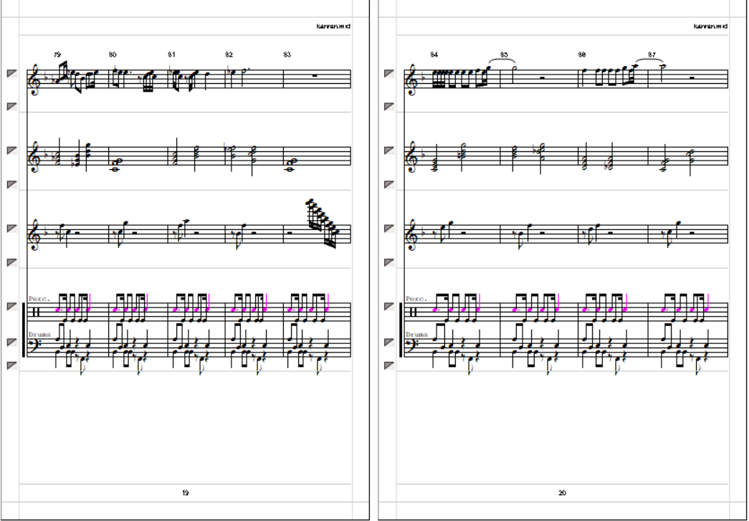Click the karran.mid header text on page 19

pos(333,27)
